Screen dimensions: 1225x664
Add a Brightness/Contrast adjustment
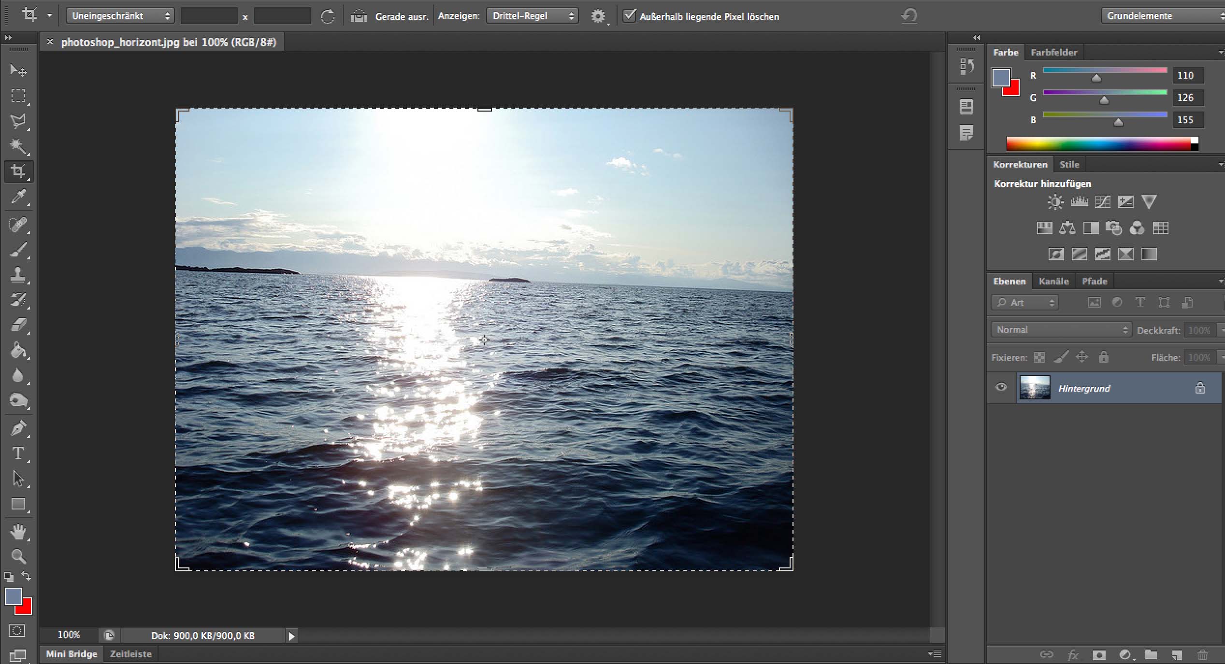1055,201
